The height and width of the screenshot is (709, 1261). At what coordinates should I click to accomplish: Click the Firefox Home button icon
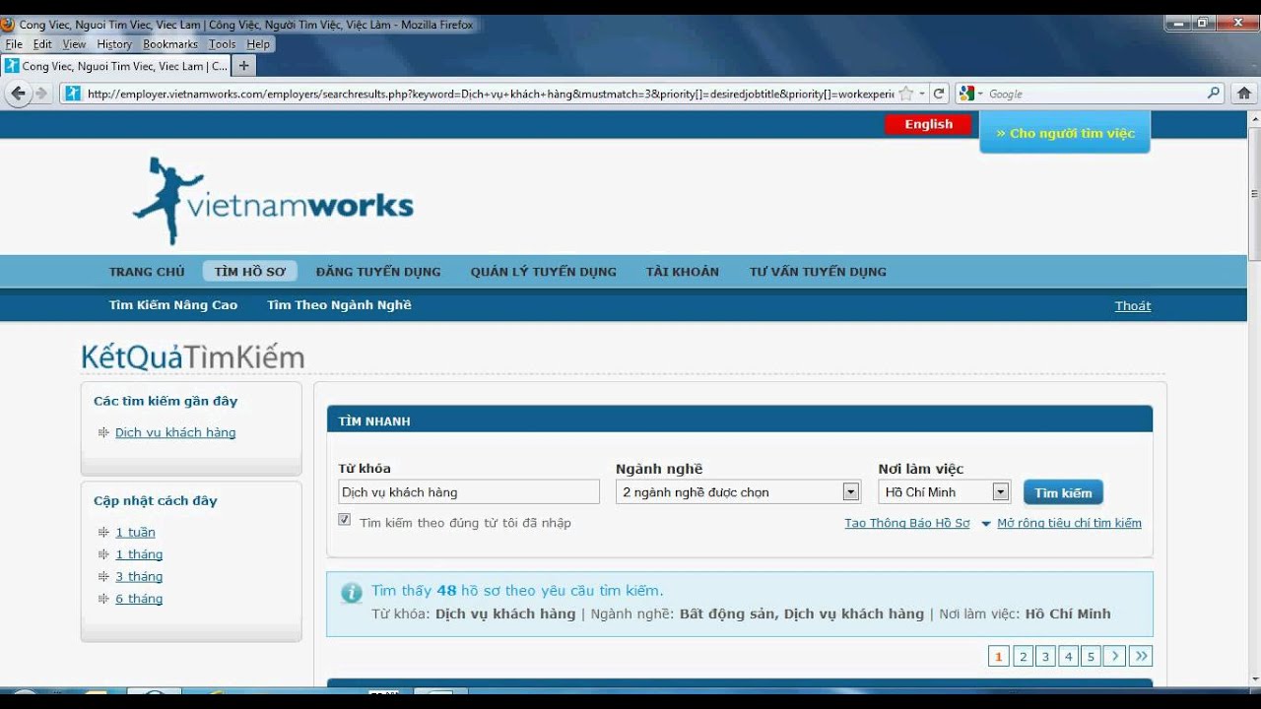point(1243,94)
